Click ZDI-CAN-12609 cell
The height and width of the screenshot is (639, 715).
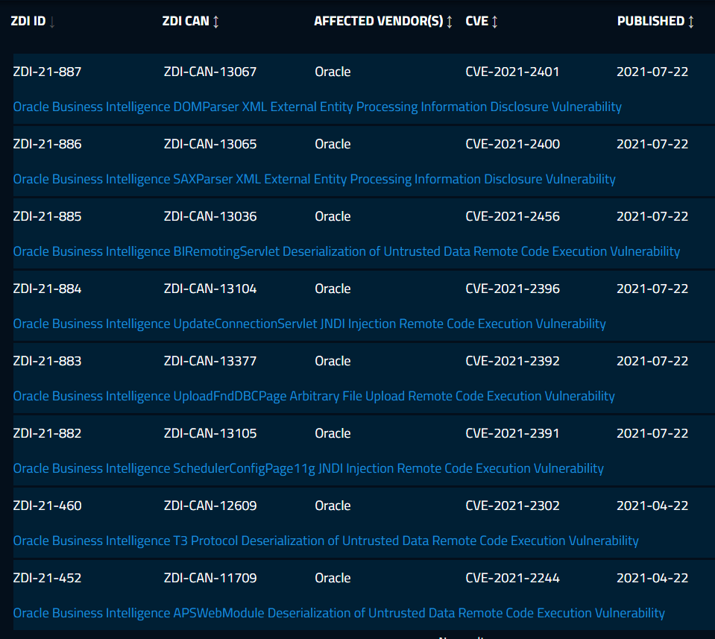tap(210, 506)
